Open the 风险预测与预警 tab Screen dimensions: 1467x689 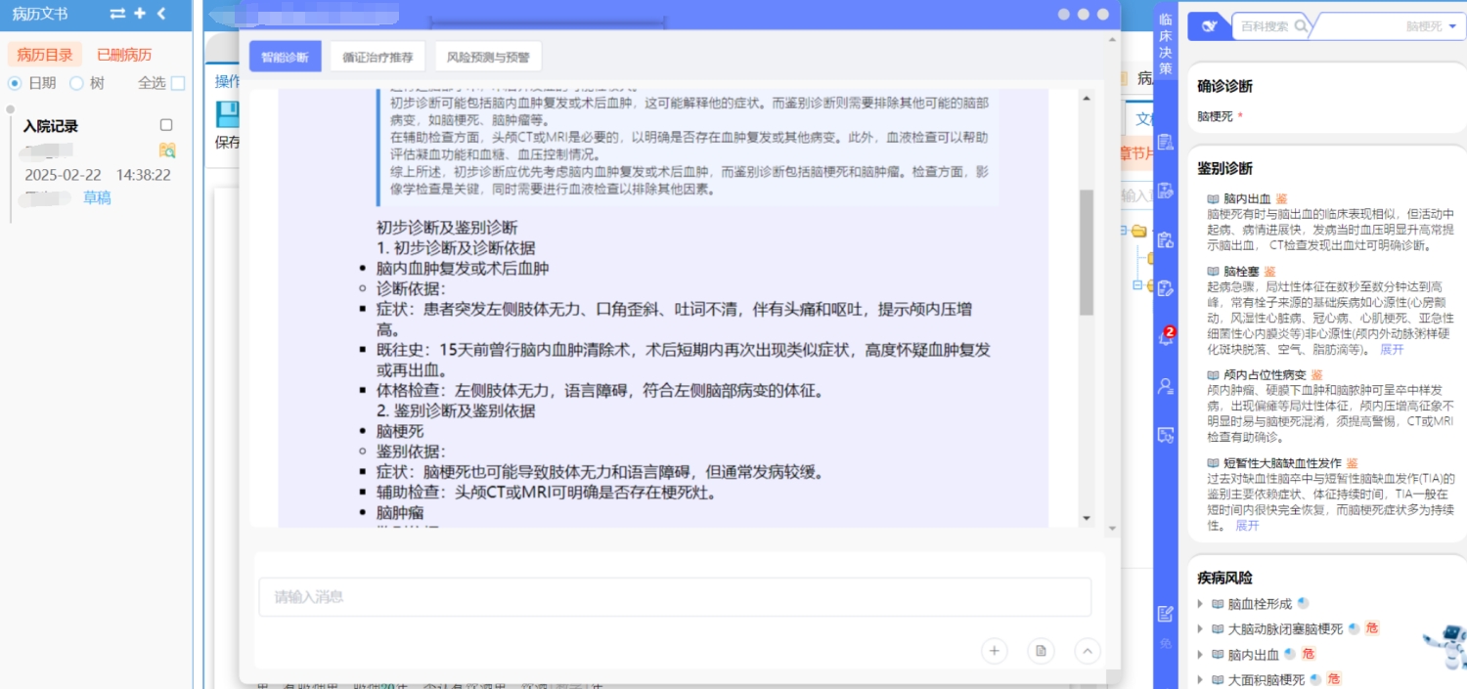487,57
